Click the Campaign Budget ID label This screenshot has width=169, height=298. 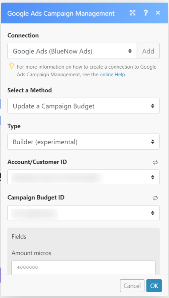[x=36, y=198]
